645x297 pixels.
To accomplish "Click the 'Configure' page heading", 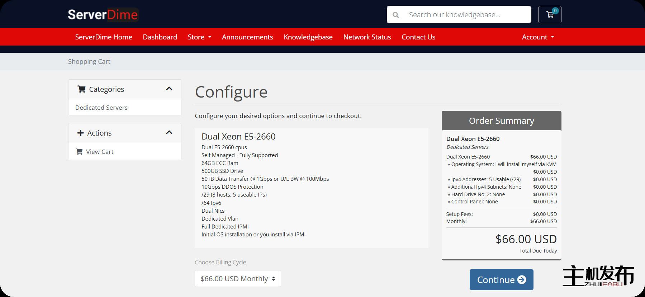I will tap(231, 92).
